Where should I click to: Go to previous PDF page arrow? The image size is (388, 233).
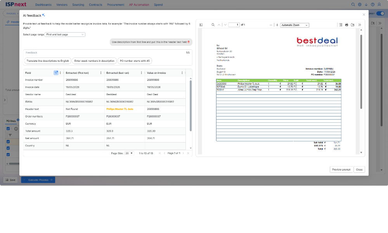click(x=219, y=25)
